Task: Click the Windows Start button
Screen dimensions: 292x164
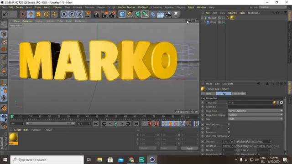Action: click(5, 160)
